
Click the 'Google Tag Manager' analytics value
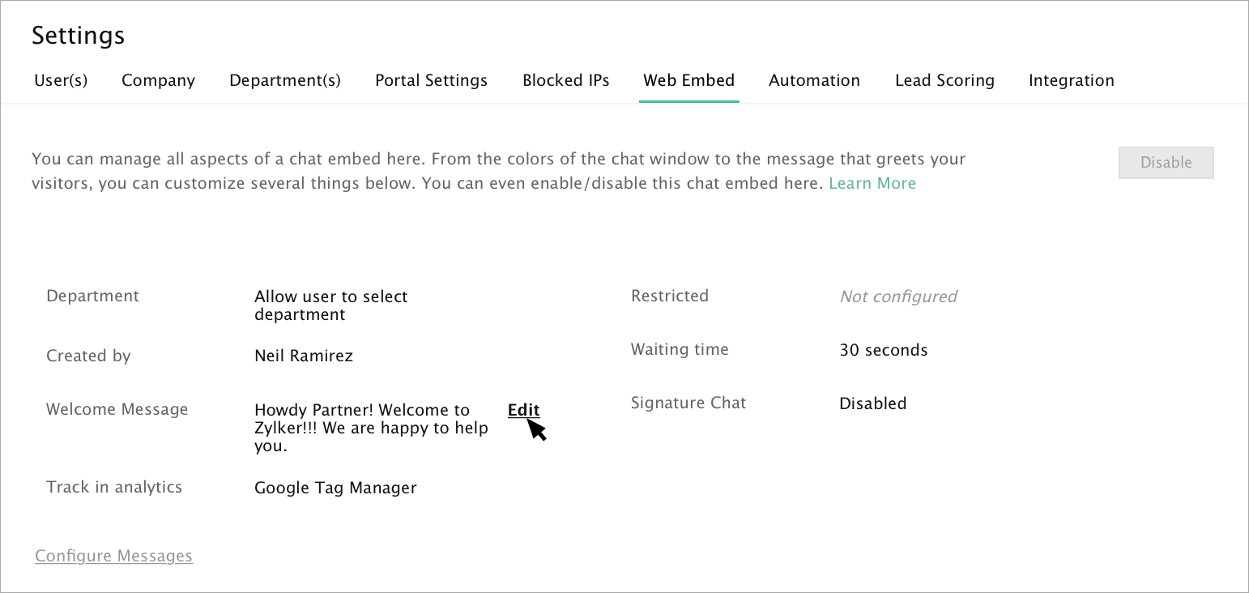point(335,488)
